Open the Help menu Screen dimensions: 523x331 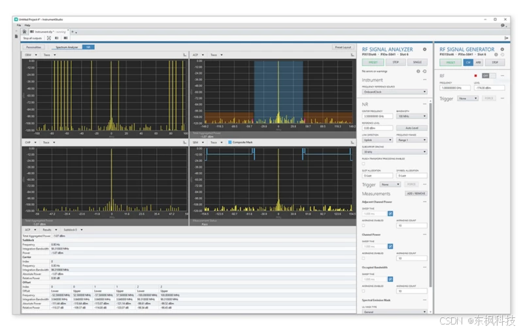27,25
